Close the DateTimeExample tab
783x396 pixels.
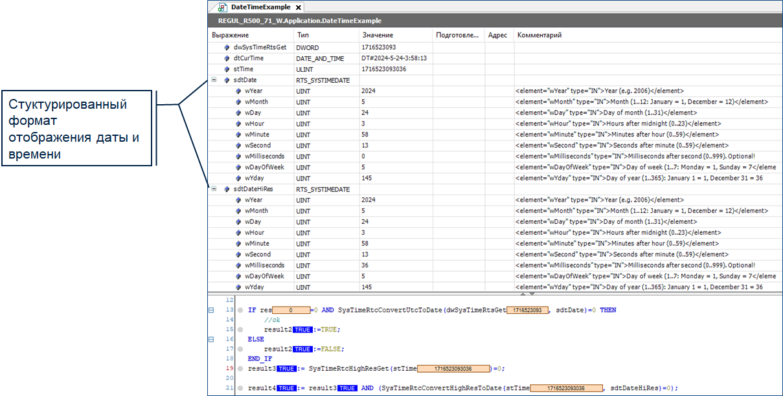(299, 8)
